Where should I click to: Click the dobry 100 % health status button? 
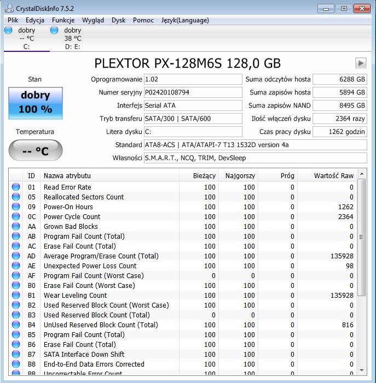36,103
